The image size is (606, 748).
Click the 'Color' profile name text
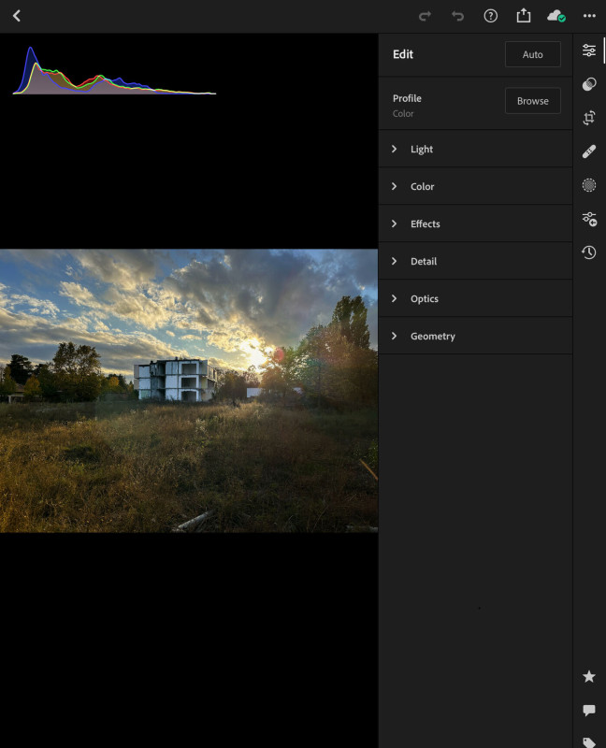click(x=403, y=113)
